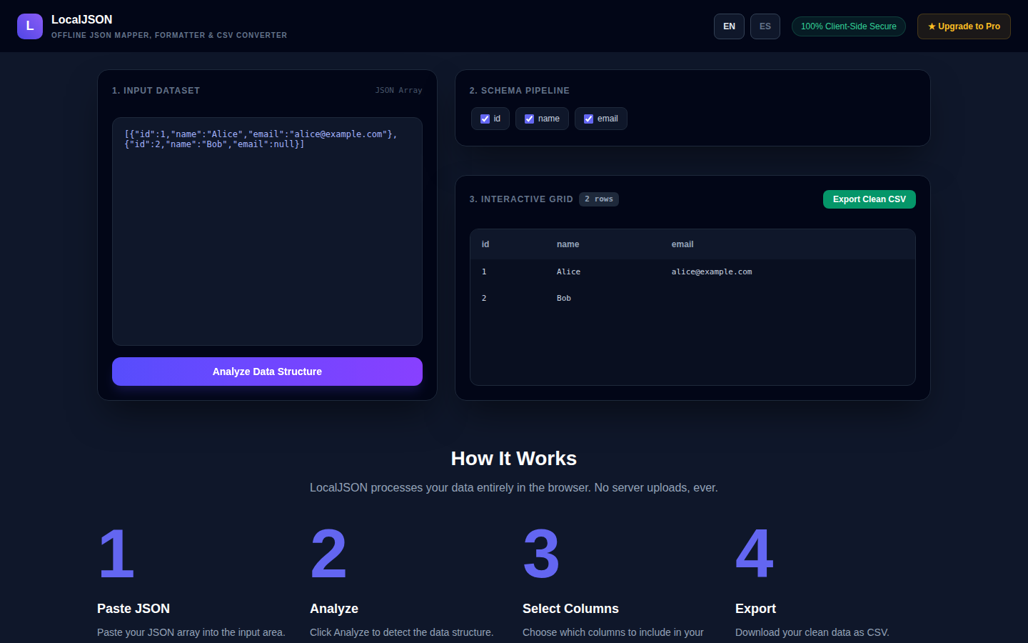
Task: Run Analyze Data Structure
Action: pos(267,372)
